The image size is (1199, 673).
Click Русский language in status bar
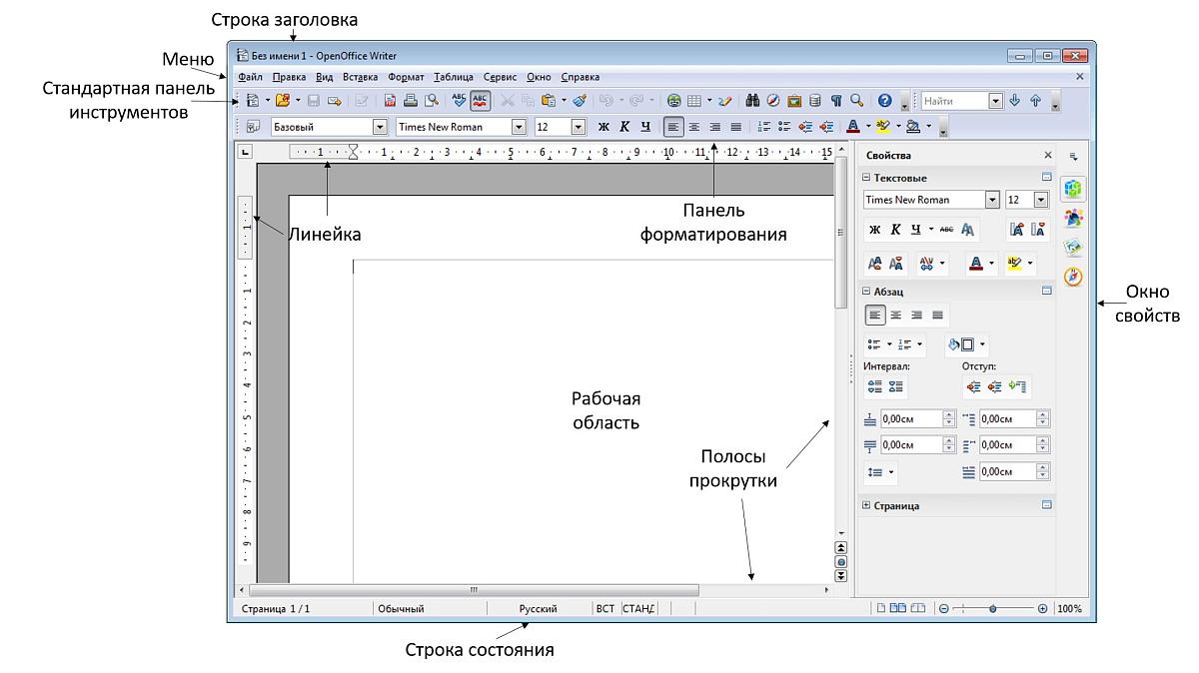pyautogui.click(x=538, y=608)
